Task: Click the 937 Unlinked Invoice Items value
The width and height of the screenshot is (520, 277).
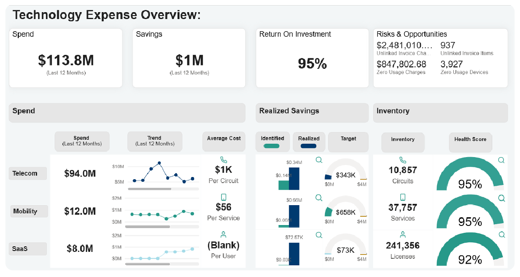Action: point(448,45)
